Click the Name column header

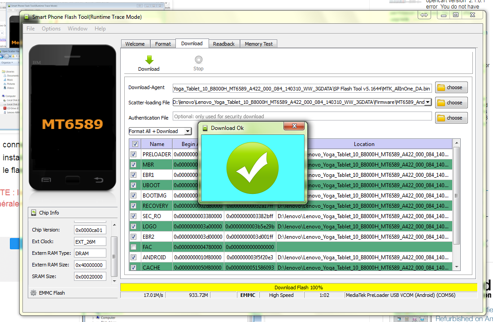click(157, 144)
